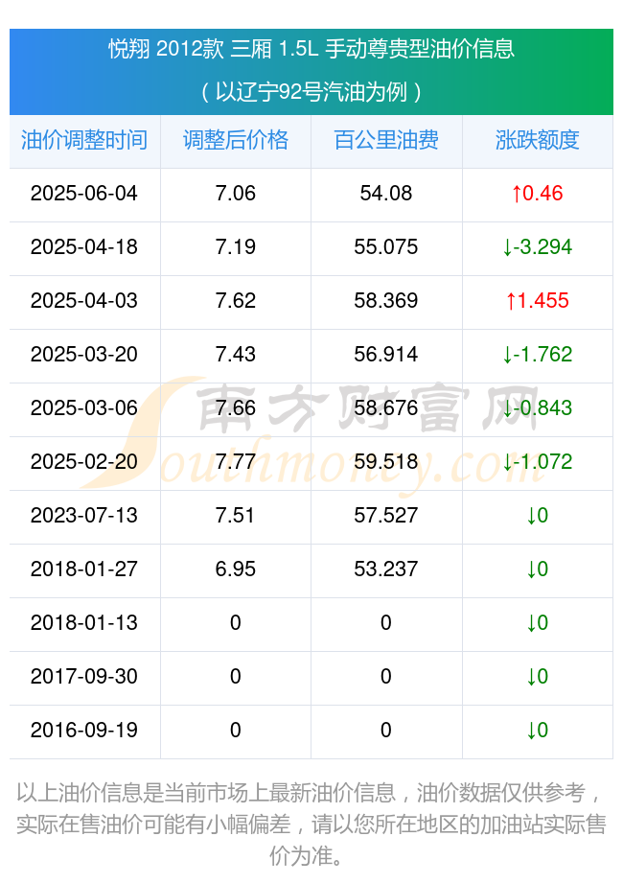The height and width of the screenshot is (883, 623).
Task: Select the date 2025-04-03
Action: pos(83,300)
